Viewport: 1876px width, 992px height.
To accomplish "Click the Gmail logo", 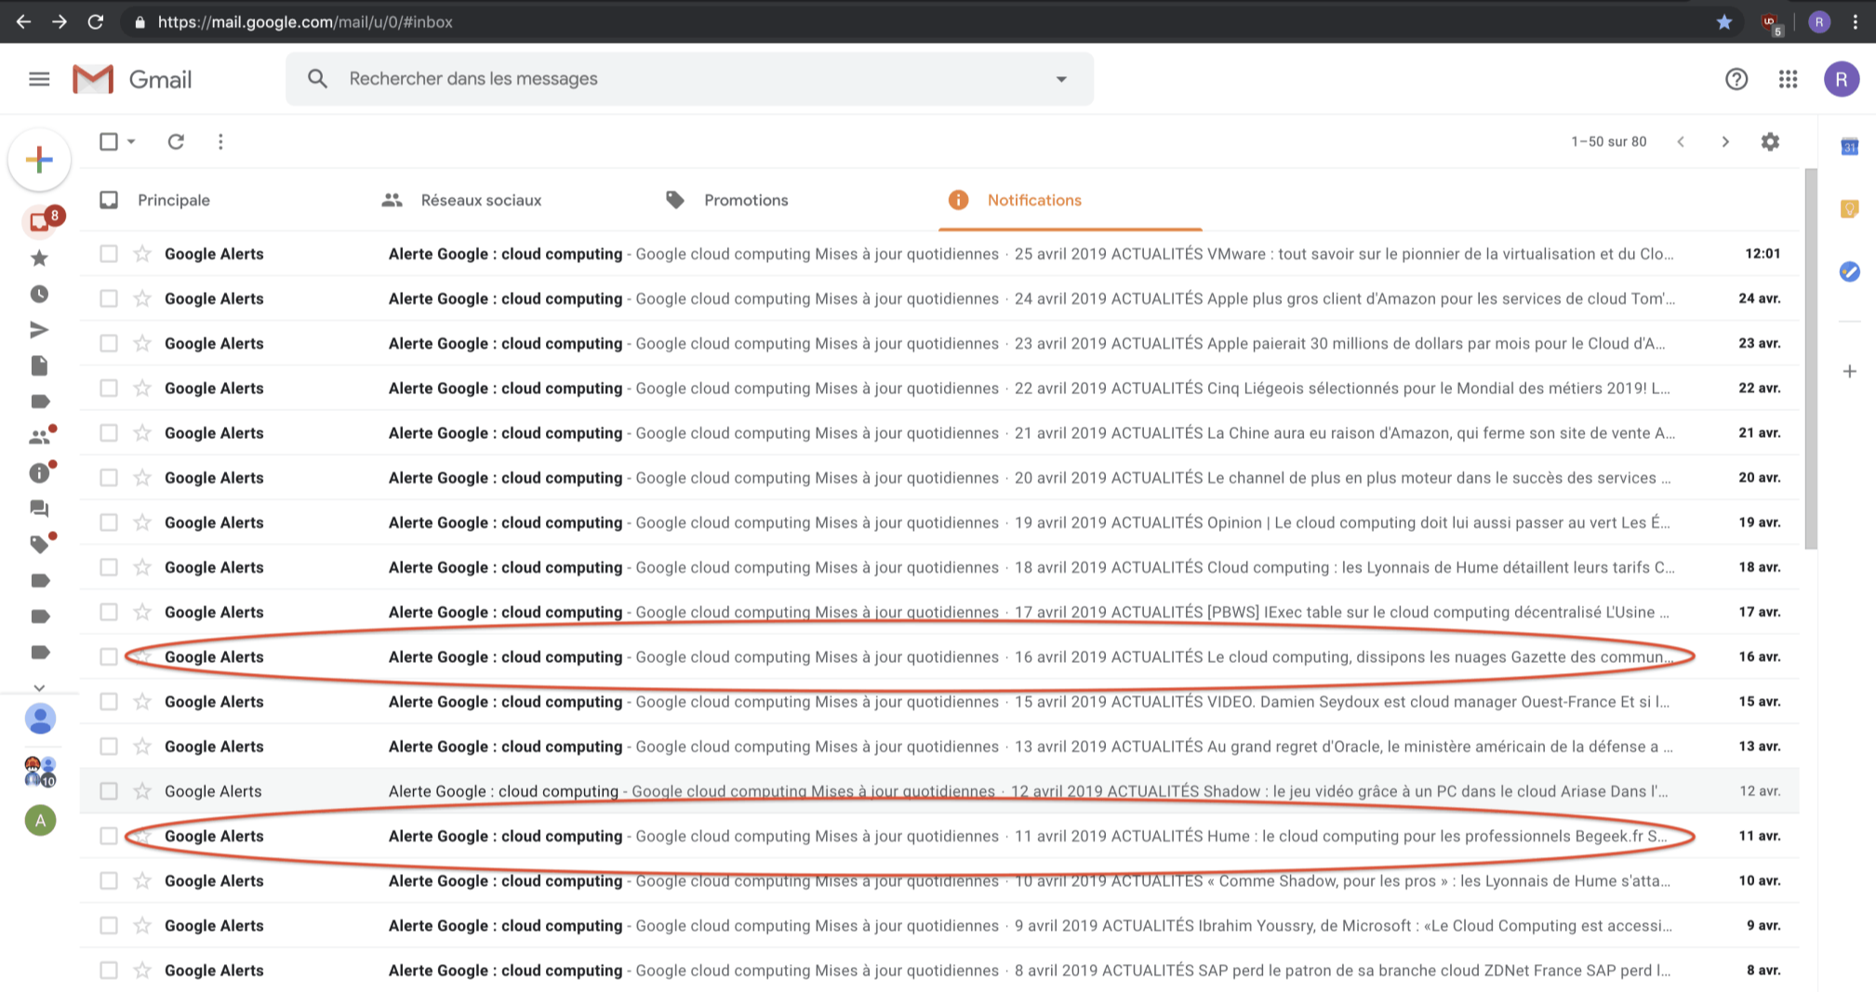I will coord(132,79).
